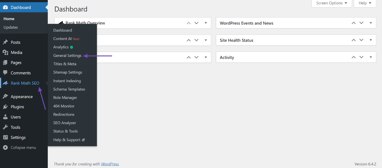
Task: Move Rank Math Overview widget down
Action: 196,23
